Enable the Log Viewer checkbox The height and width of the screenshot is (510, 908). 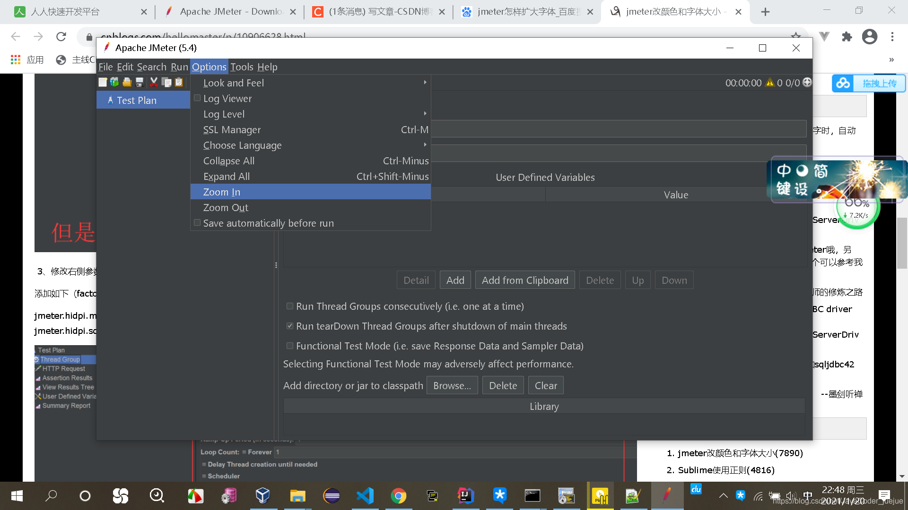click(197, 98)
